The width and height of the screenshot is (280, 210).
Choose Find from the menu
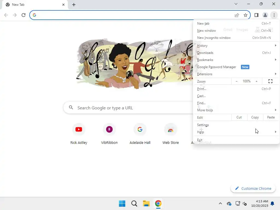coord(236,103)
